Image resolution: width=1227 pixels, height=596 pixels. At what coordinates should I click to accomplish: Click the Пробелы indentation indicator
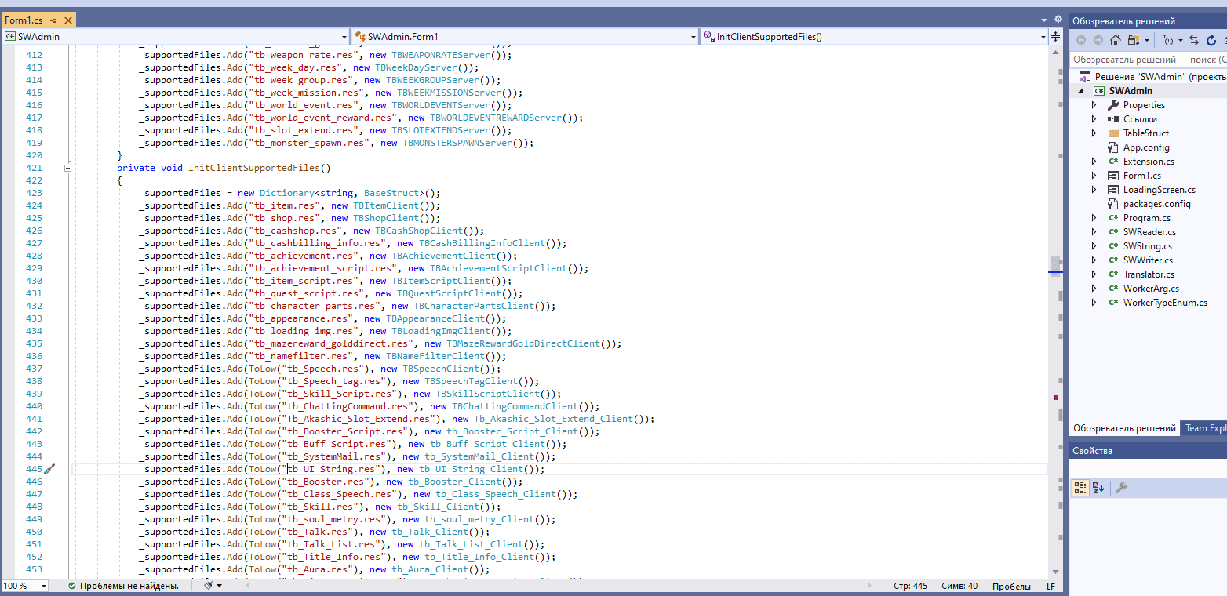pyautogui.click(x=1011, y=587)
